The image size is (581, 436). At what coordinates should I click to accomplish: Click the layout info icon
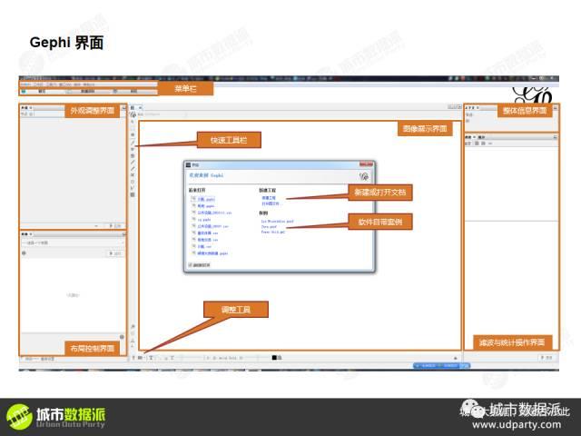24,253
